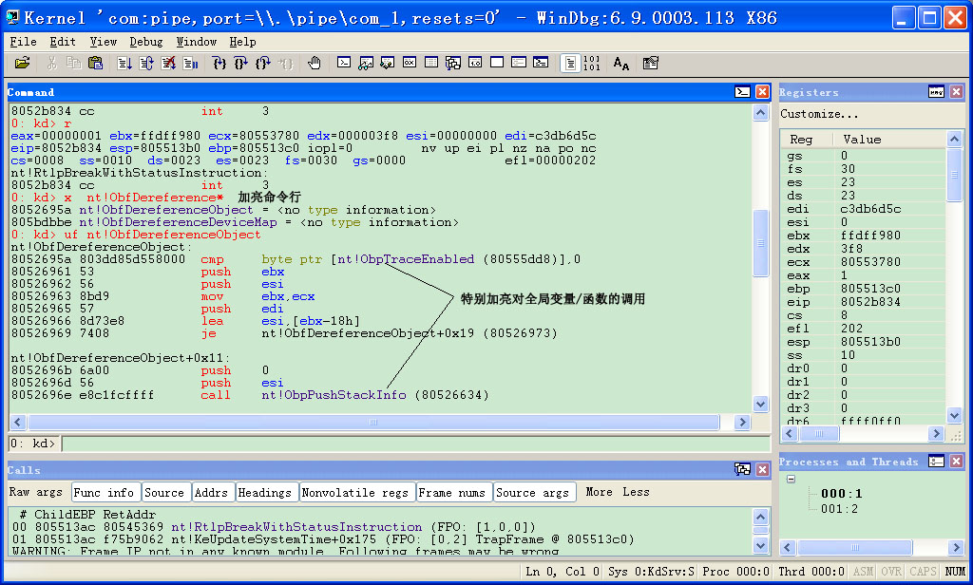Viewport: 973px width, 585px height.
Task: Toggle breakpoint with the hand icon
Action: pos(314,63)
